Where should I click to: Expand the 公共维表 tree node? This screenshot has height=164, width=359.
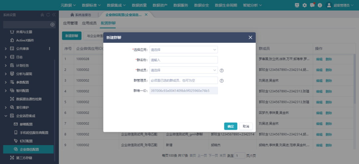pos(6,49)
